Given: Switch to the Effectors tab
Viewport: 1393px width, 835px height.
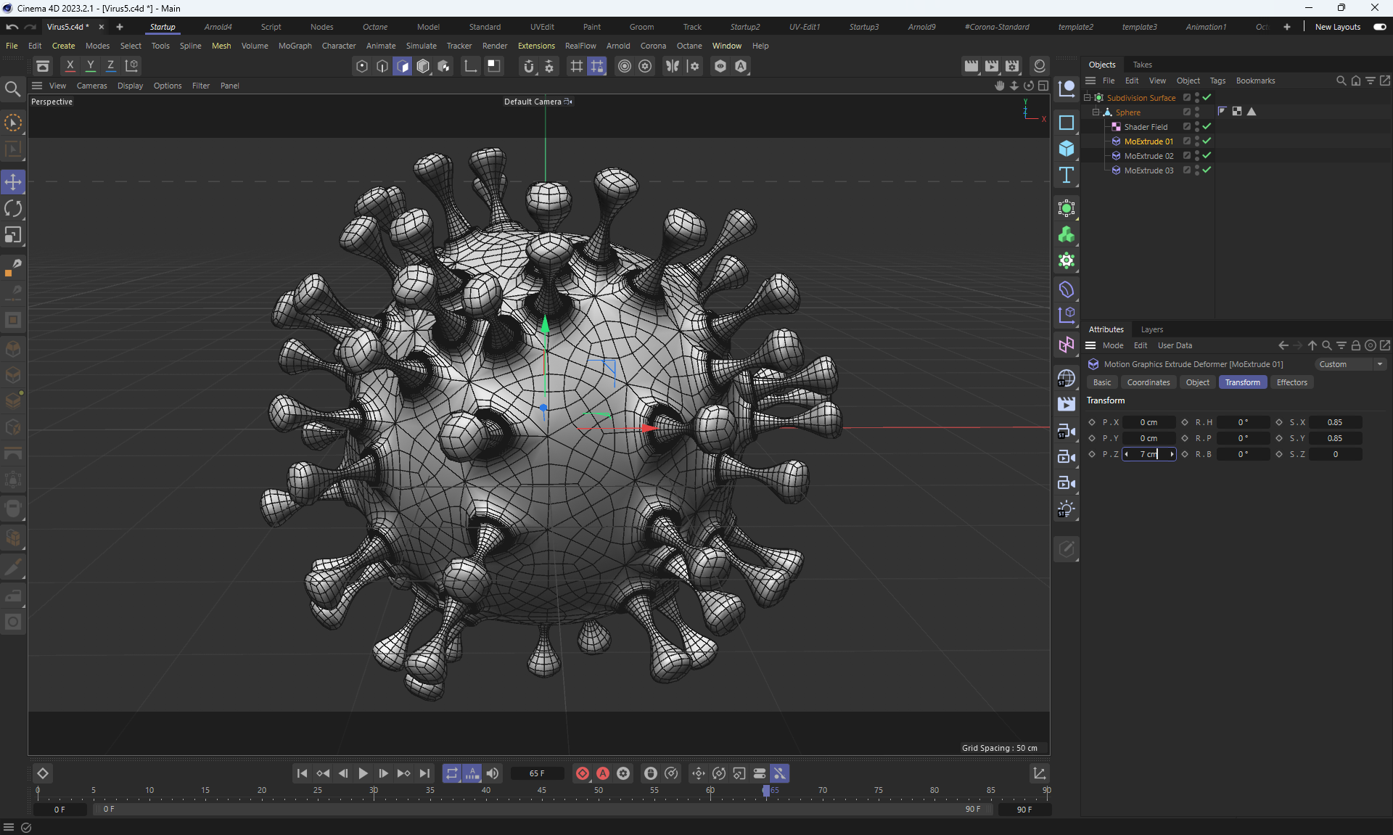Looking at the screenshot, I should coord(1291,382).
